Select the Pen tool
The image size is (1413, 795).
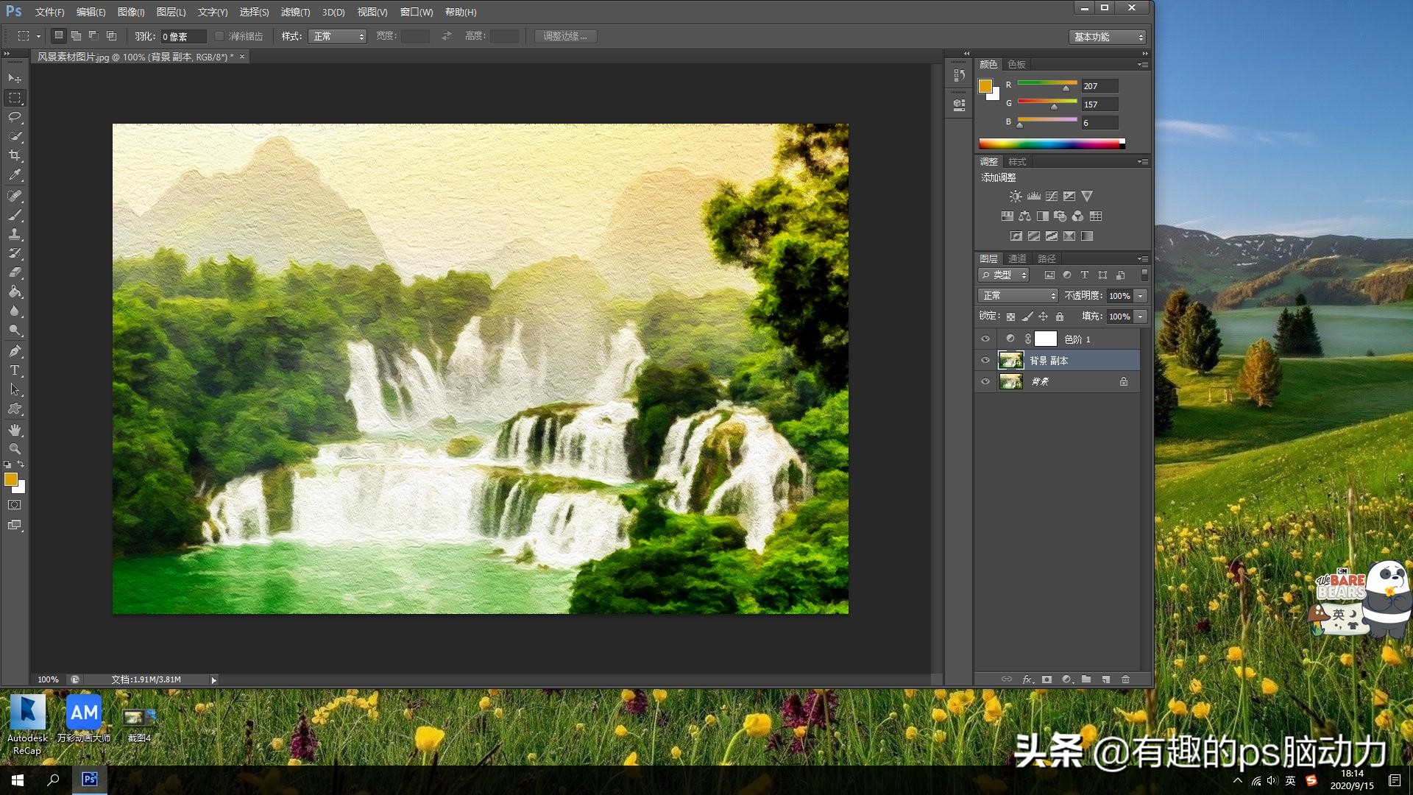tap(15, 351)
